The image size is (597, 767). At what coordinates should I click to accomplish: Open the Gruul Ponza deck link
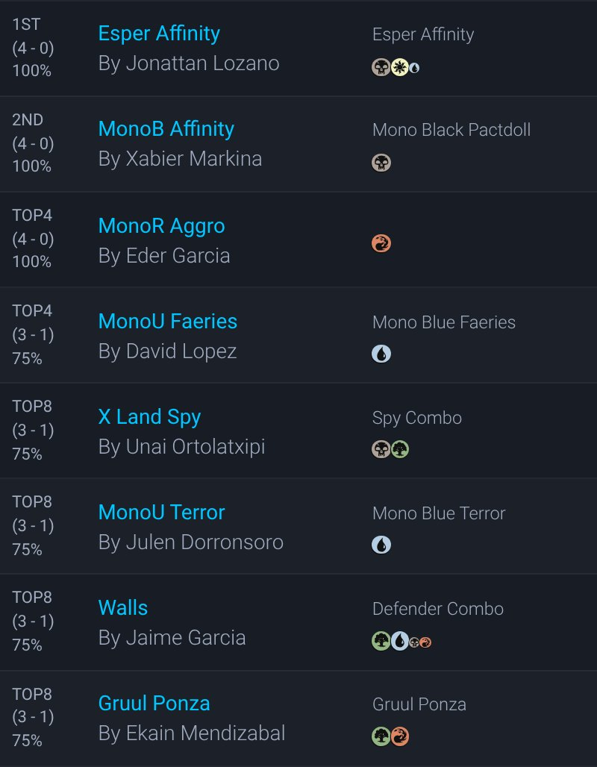(x=154, y=704)
